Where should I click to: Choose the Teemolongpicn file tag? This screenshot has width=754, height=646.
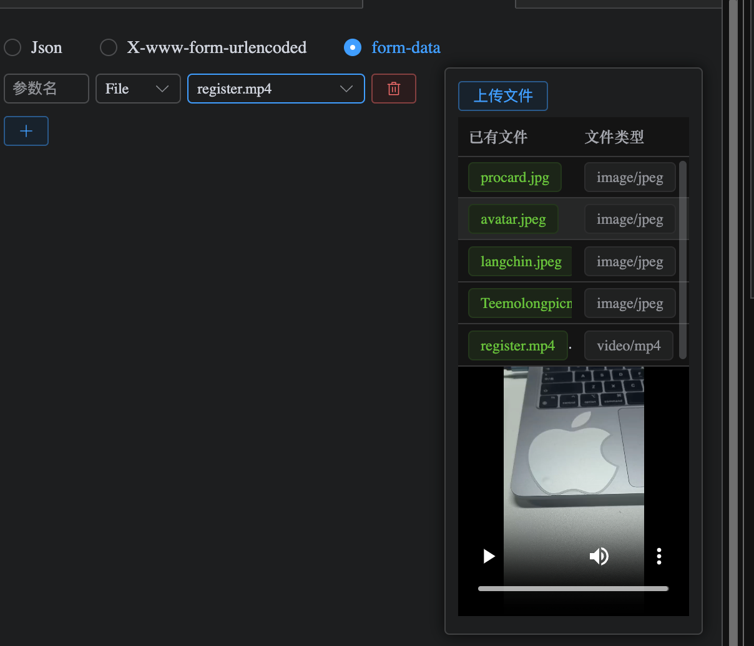point(521,304)
